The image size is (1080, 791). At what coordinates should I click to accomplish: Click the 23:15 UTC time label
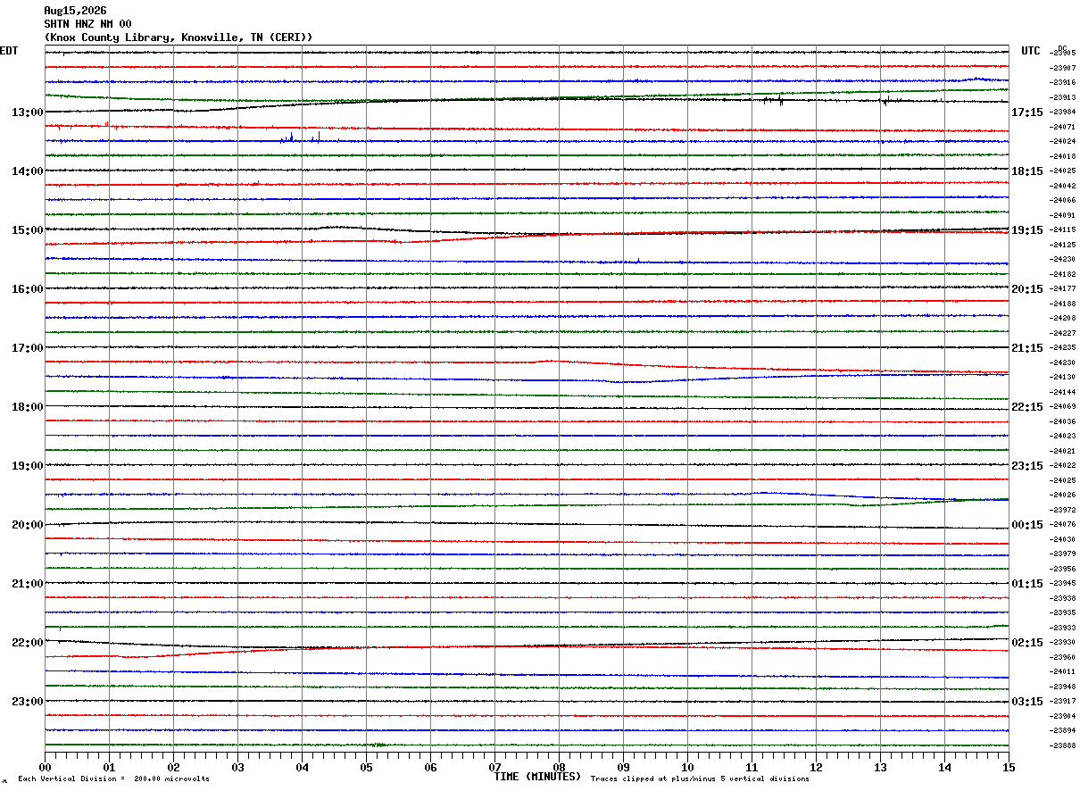point(1027,466)
